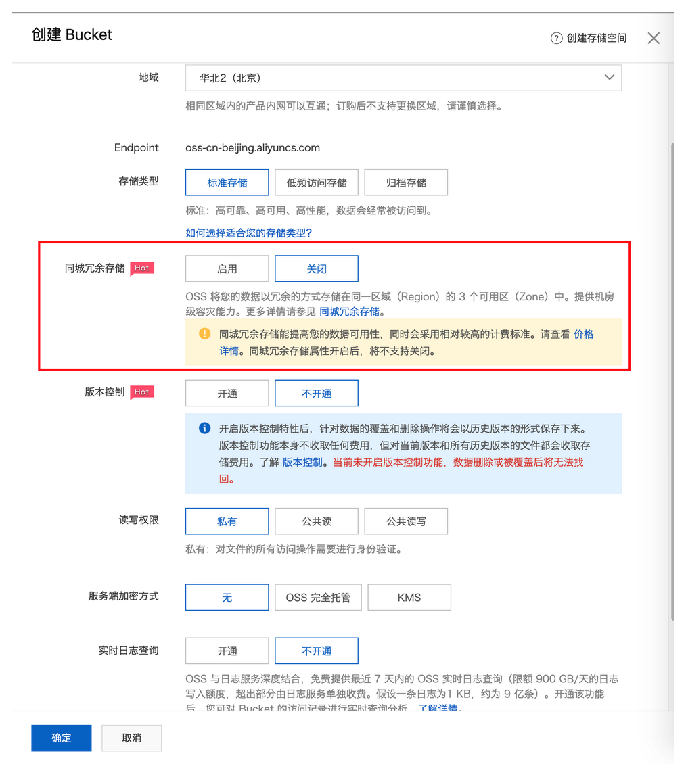Click the blue info icon in version control notice
Viewport: 686px width, 779px height.
point(204,428)
